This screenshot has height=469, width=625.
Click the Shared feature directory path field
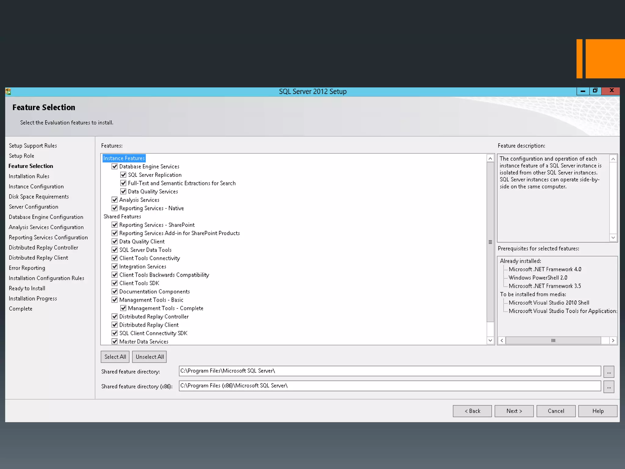(x=389, y=371)
